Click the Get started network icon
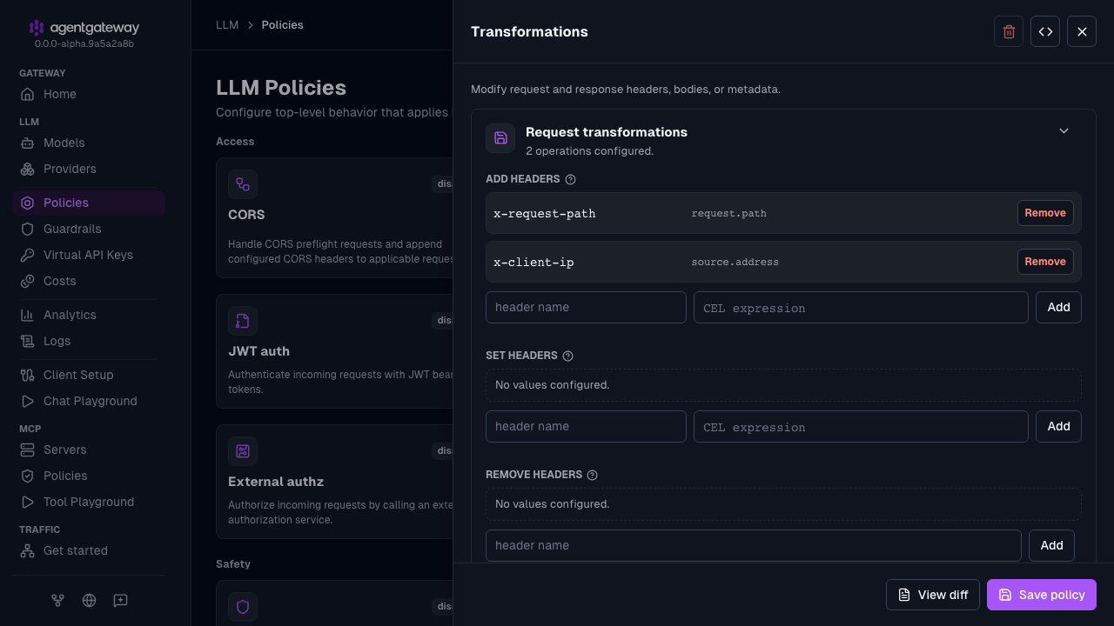Image resolution: width=1114 pixels, height=626 pixels. (27, 550)
